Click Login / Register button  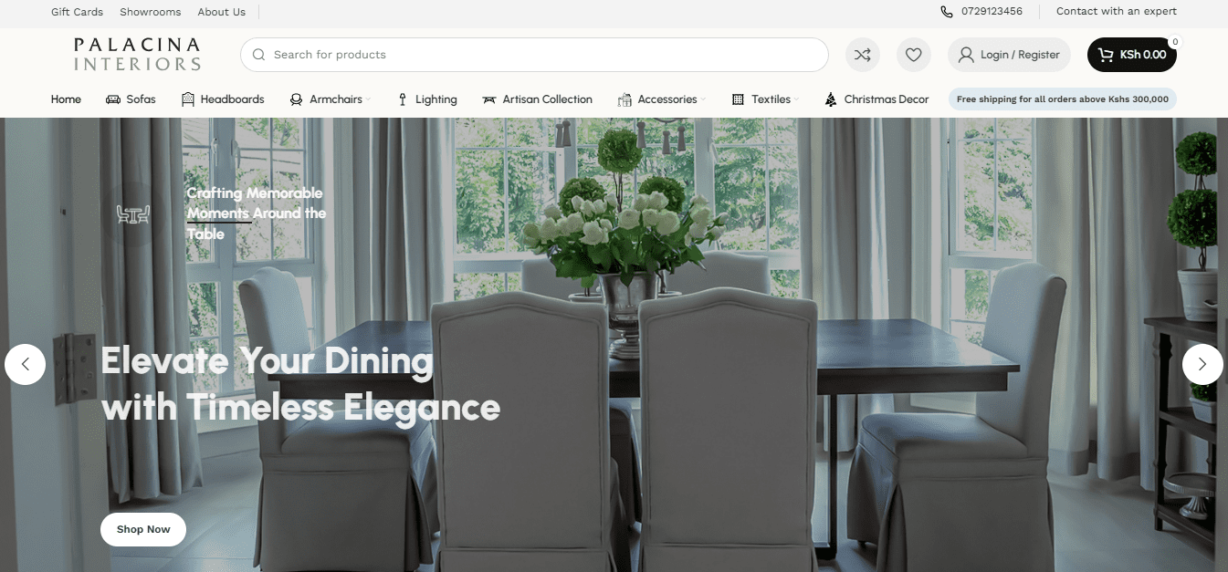pos(1009,55)
